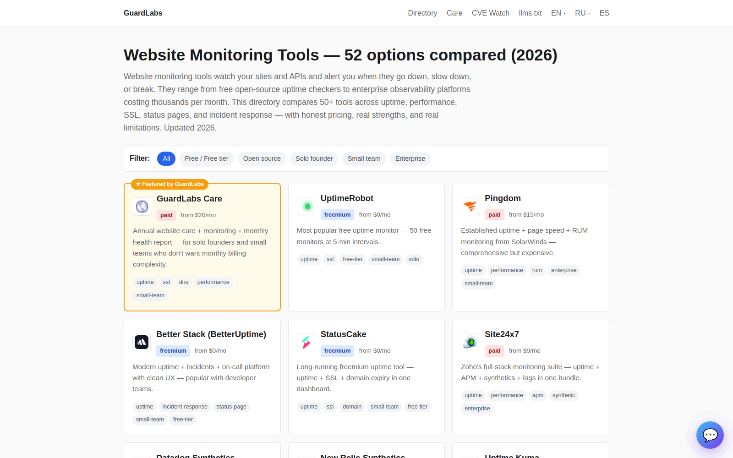Viewport: 733px width, 458px height.
Task: Click the freemium badge on StatusCake
Action: pyautogui.click(x=337, y=351)
